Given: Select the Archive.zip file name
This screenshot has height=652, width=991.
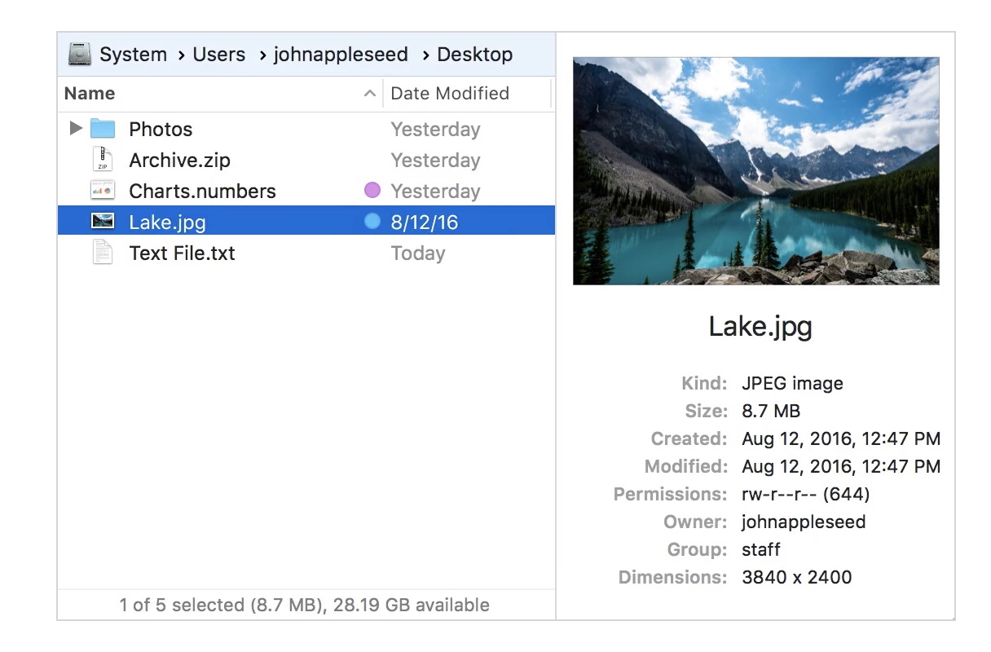Looking at the screenshot, I should pyautogui.click(x=179, y=161).
